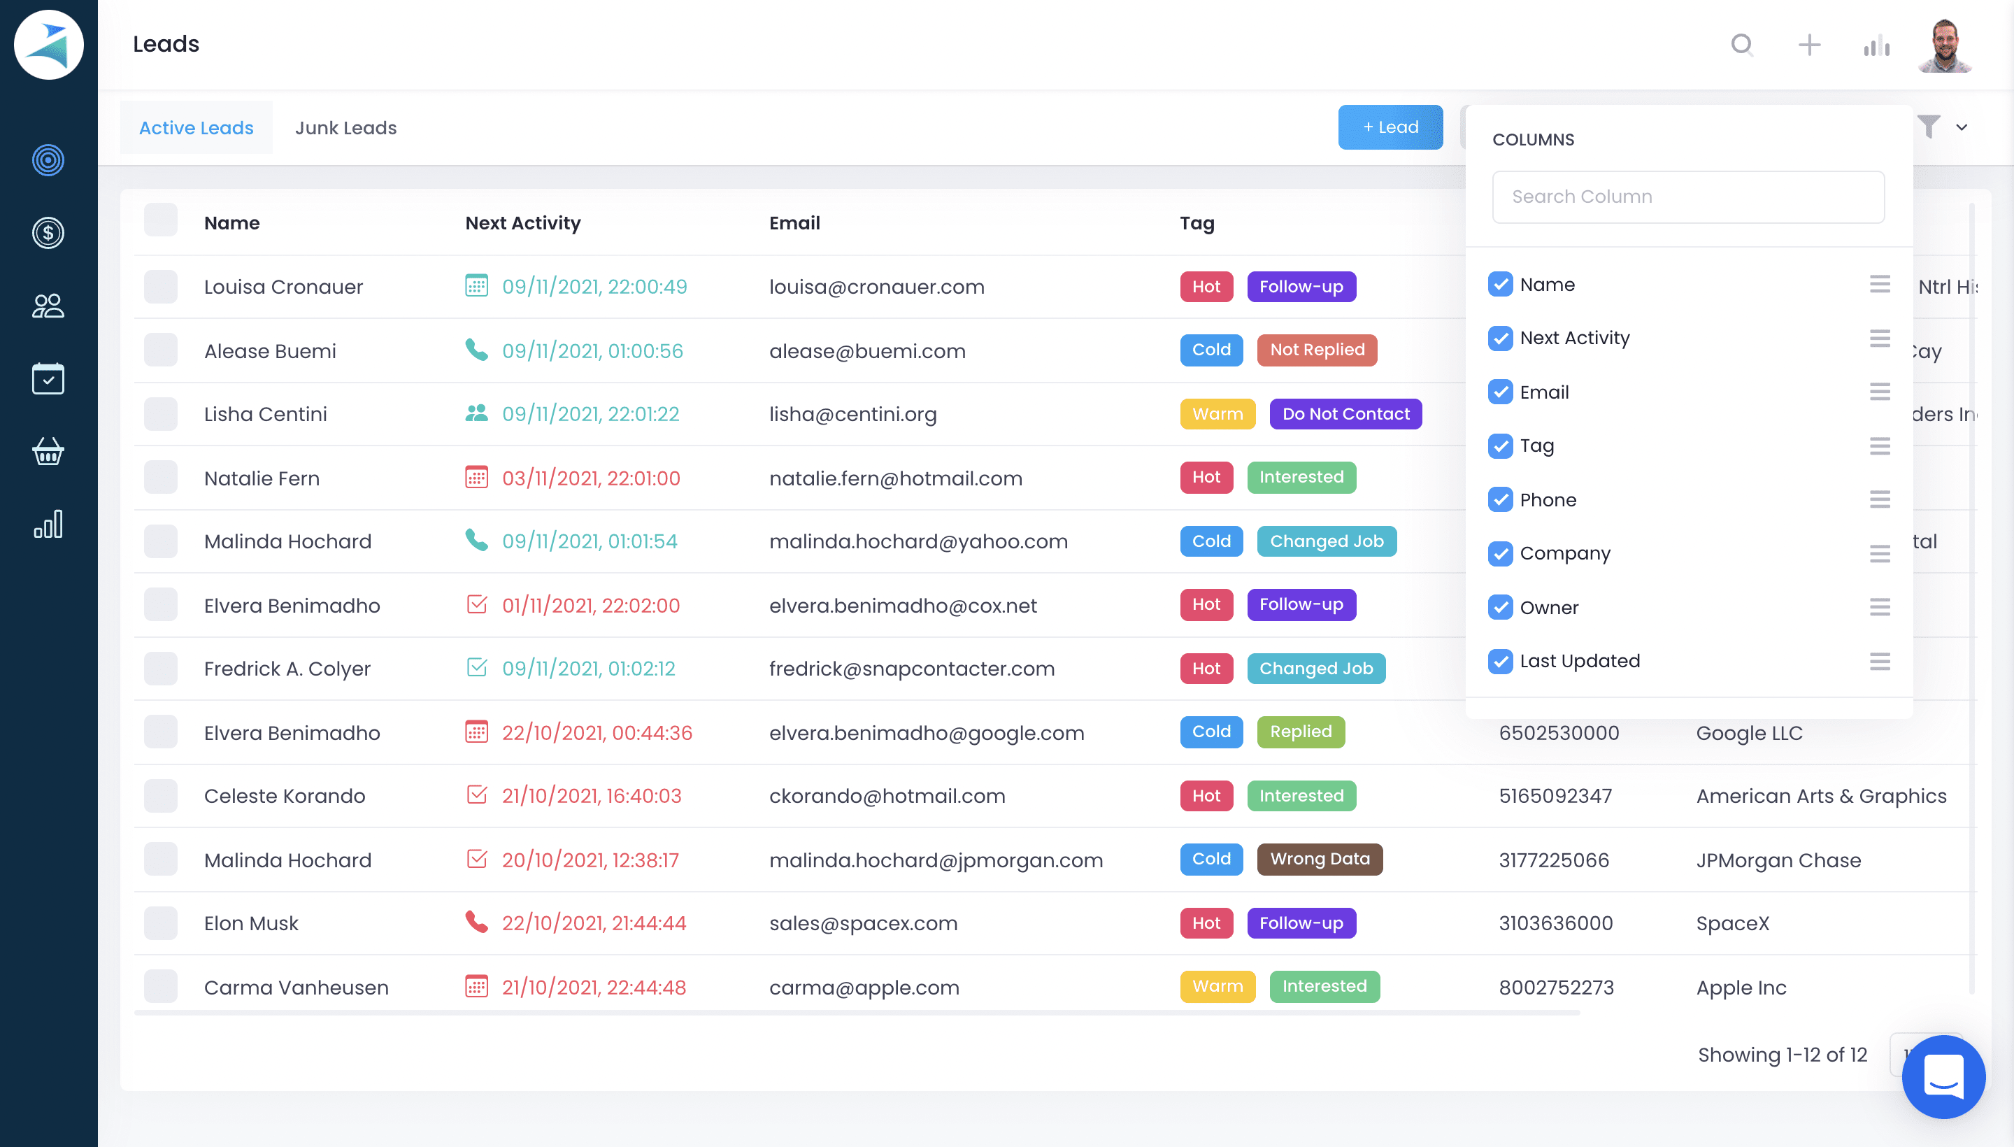Open the bar chart reports sidebar icon
The height and width of the screenshot is (1147, 2014).
point(48,524)
